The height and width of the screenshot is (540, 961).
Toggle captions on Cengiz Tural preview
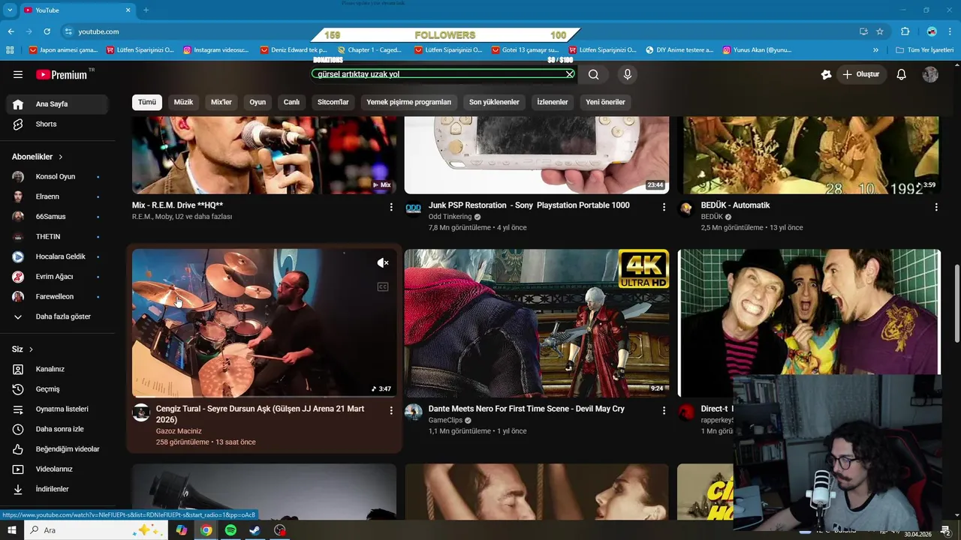coord(383,286)
